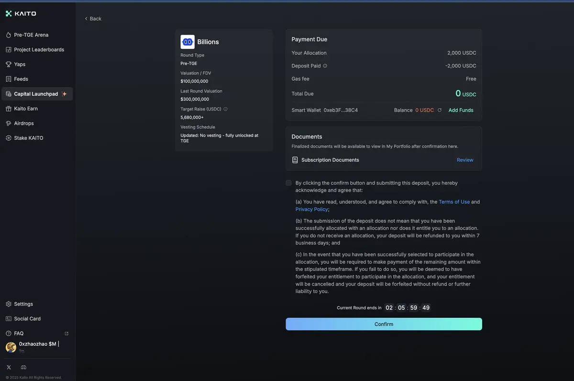Viewport: 574px width, 381px height.
Task: Click the Total Due 0 USDC amount
Action: coord(465,94)
